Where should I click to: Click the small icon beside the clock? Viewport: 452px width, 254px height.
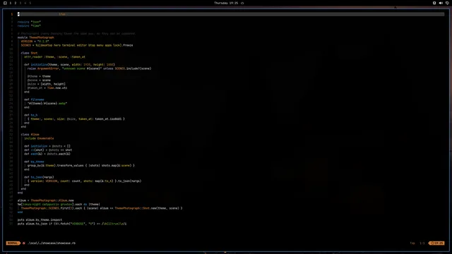tap(242, 3)
